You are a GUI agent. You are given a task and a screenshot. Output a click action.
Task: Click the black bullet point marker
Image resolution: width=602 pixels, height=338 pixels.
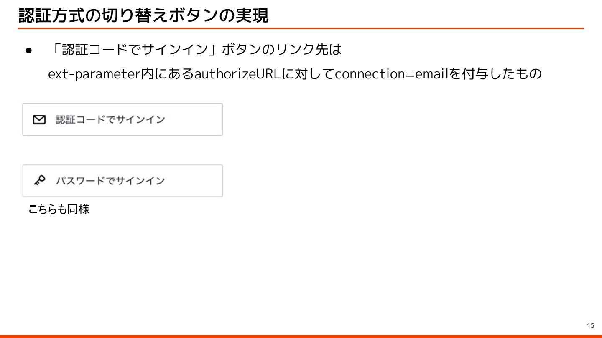(x=29, y=50)
